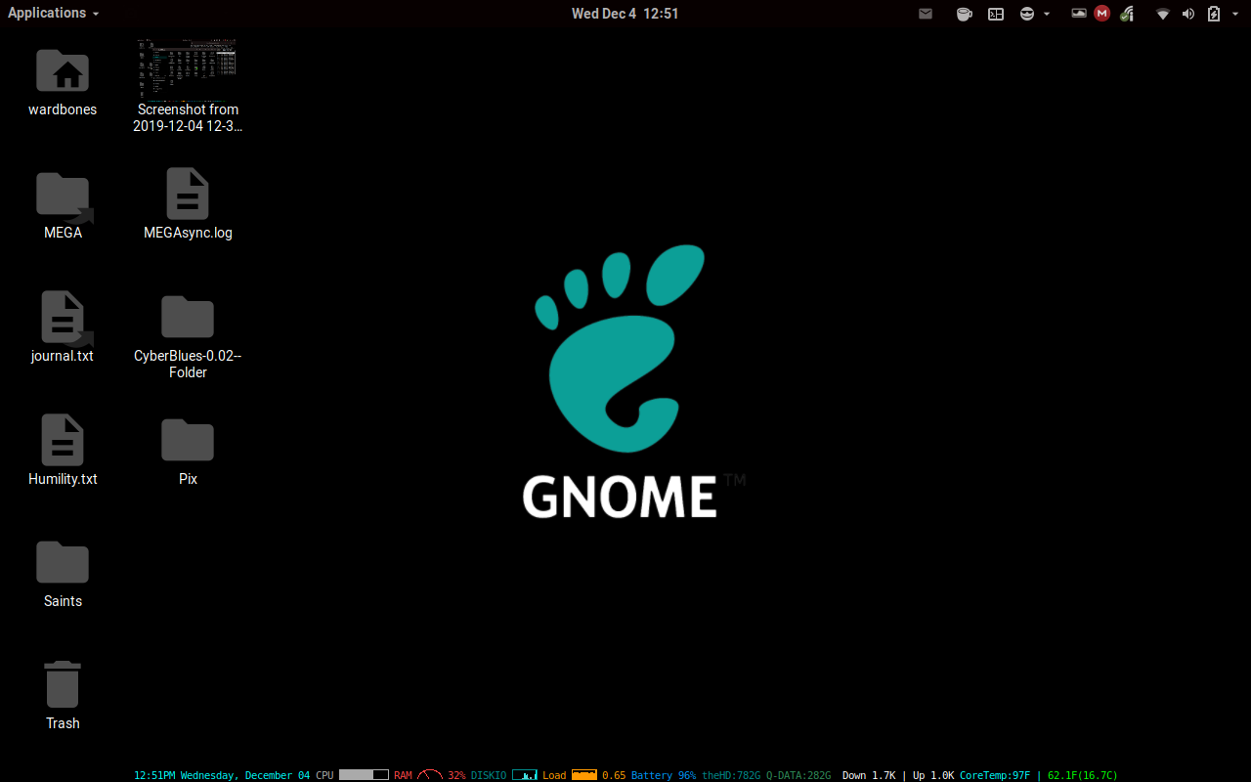Screen dimensions: 1251x782
Task: Click the terminal panes tray icon
Action: tap(996, 14)
